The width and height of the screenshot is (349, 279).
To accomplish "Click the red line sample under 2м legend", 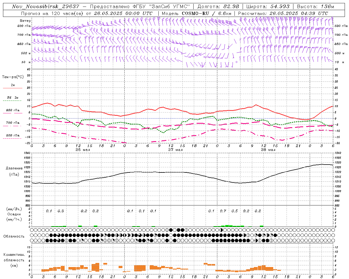I will point(13,88).
